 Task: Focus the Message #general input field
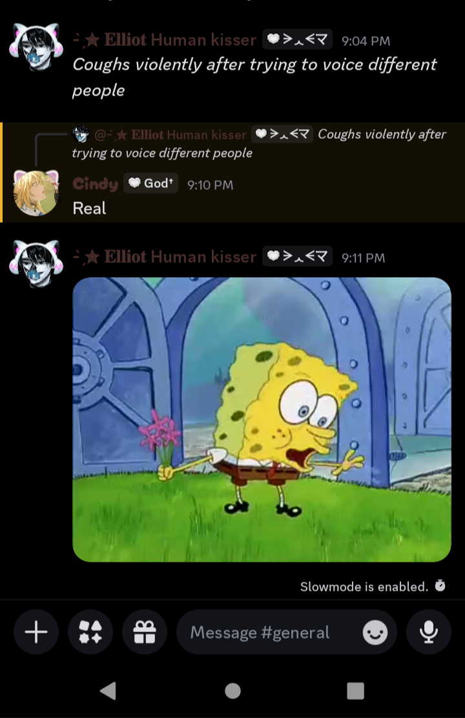point(286,632)
